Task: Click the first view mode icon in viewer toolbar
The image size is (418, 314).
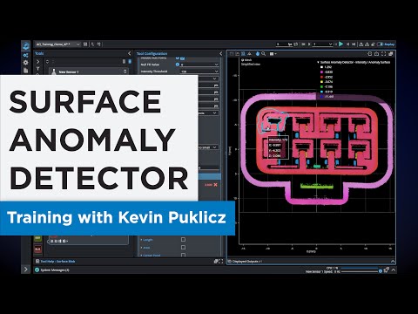Action: click(232, 53)
